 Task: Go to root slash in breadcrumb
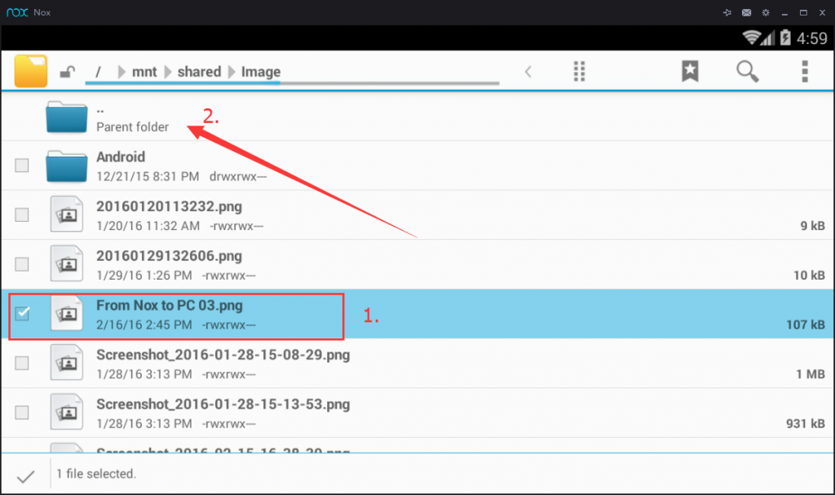point(98,72)
